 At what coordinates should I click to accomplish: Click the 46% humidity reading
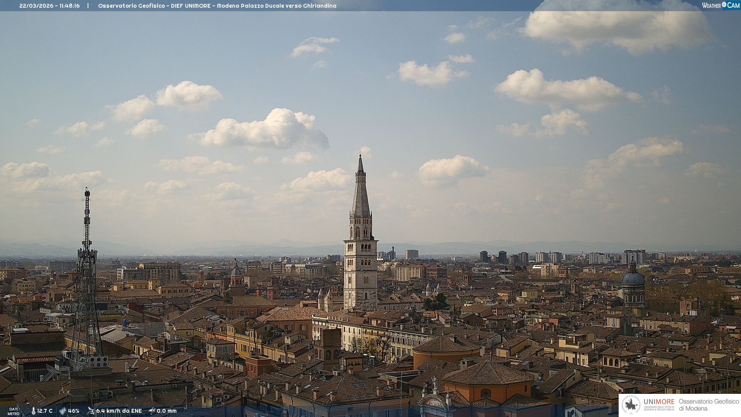click(x=74, y=411)
